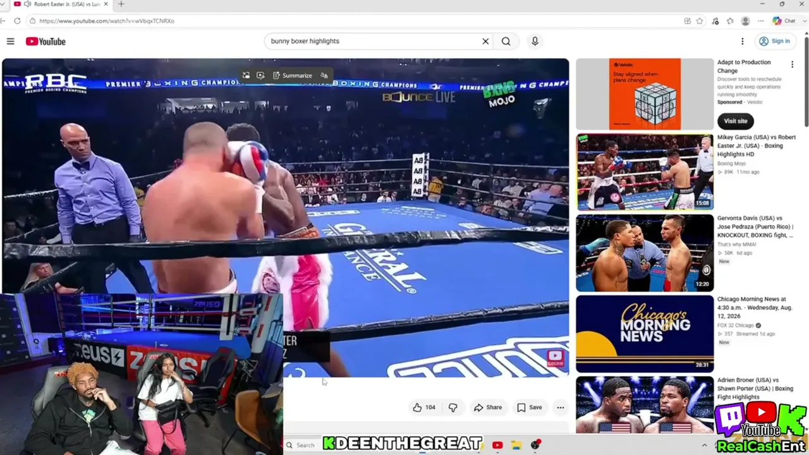
Task: Open the browser profile avatar
Action: (x=745, y=21)
